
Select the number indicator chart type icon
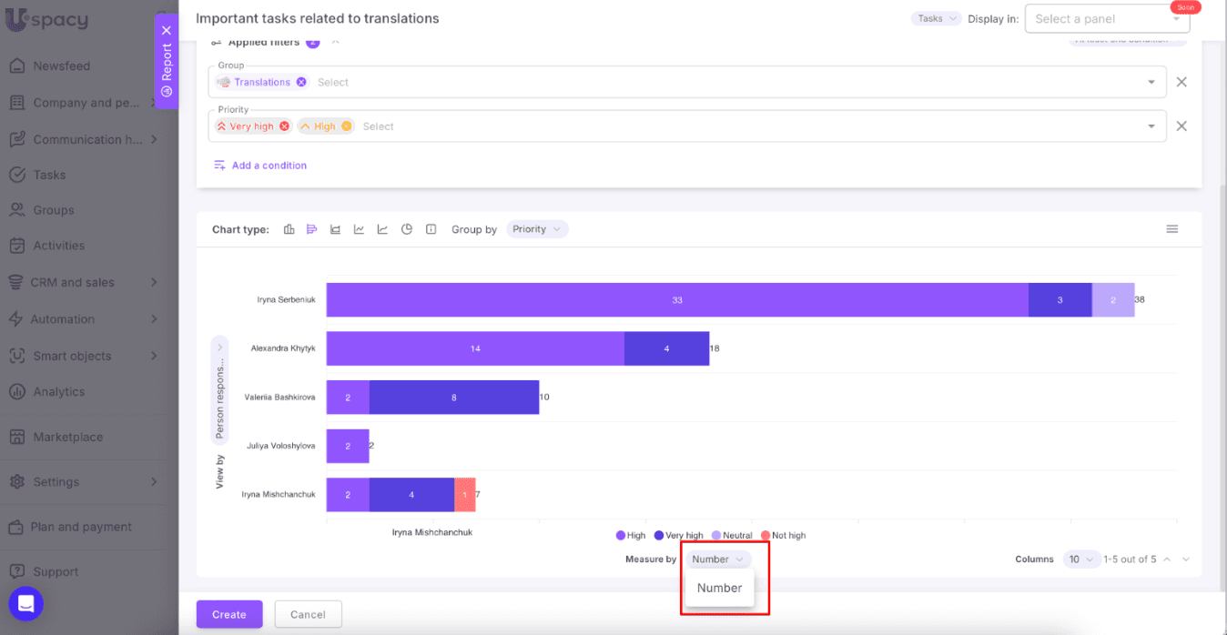(x=431, y=229)
